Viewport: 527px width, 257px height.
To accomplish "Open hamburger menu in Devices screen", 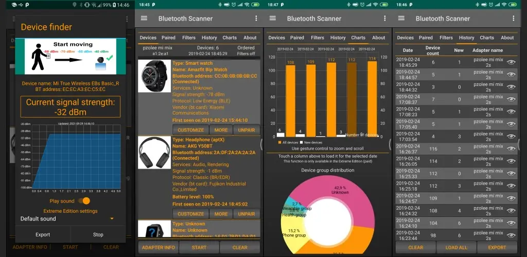I will (x=144, y=18).
